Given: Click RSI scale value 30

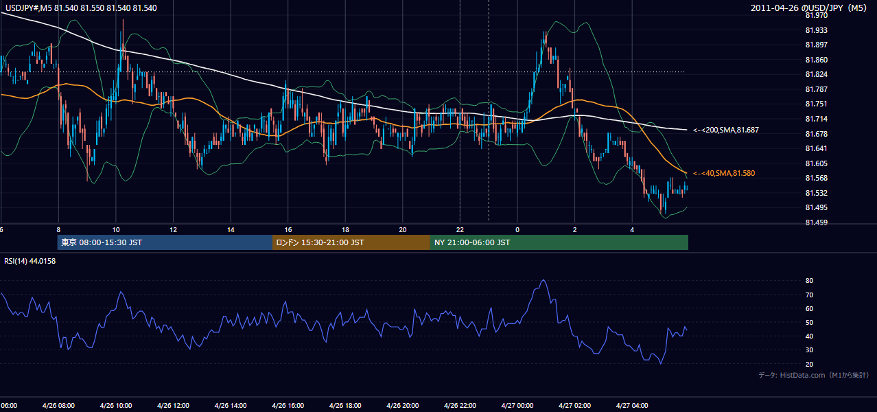Looking at the screenshot, I should tap(809, 350).
